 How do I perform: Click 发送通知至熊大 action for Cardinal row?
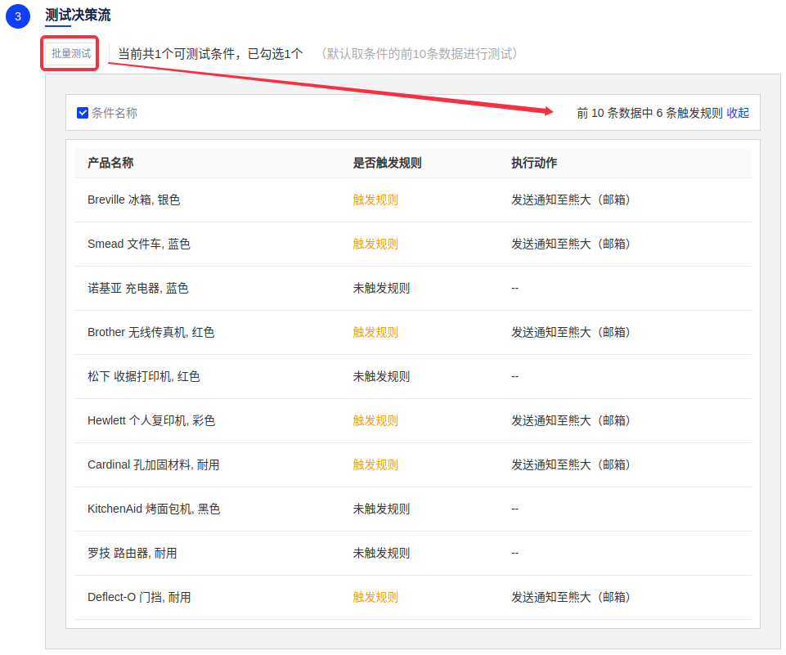pyautogui.click(x=571, y=464)
